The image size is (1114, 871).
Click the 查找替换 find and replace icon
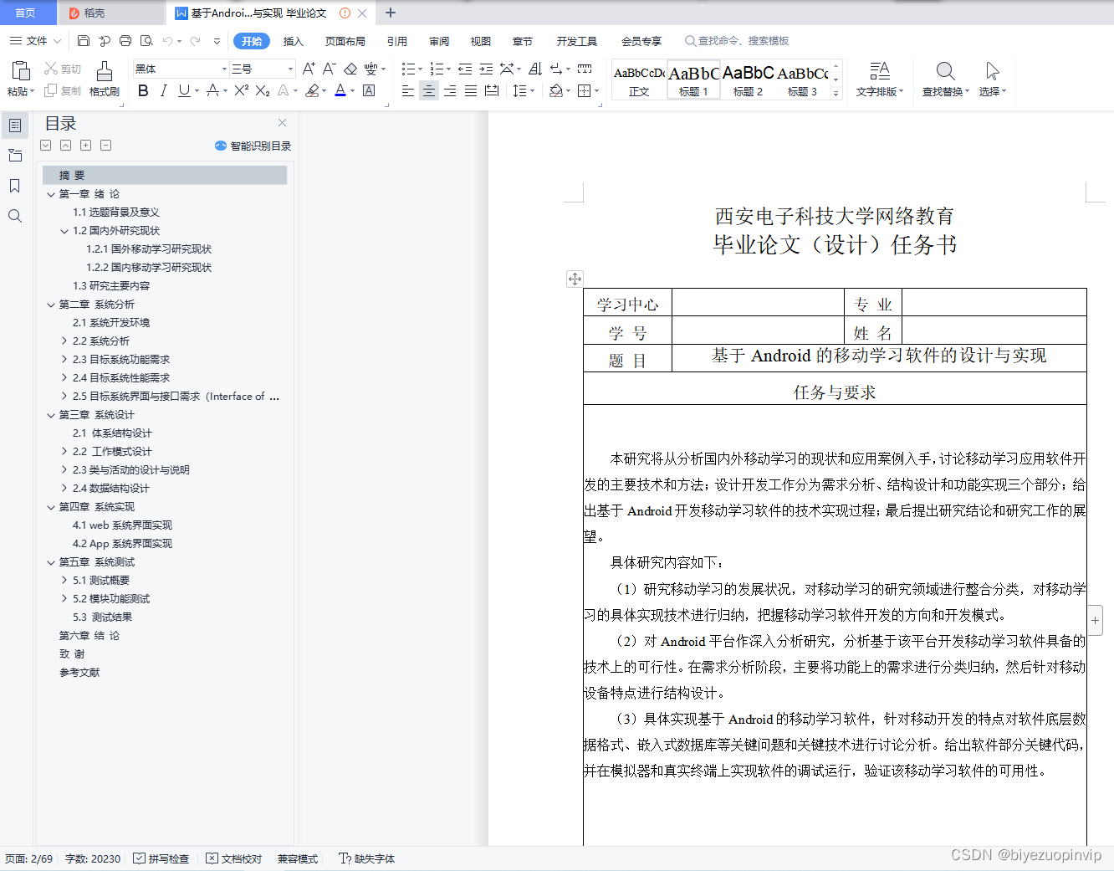tap(944, 72)
